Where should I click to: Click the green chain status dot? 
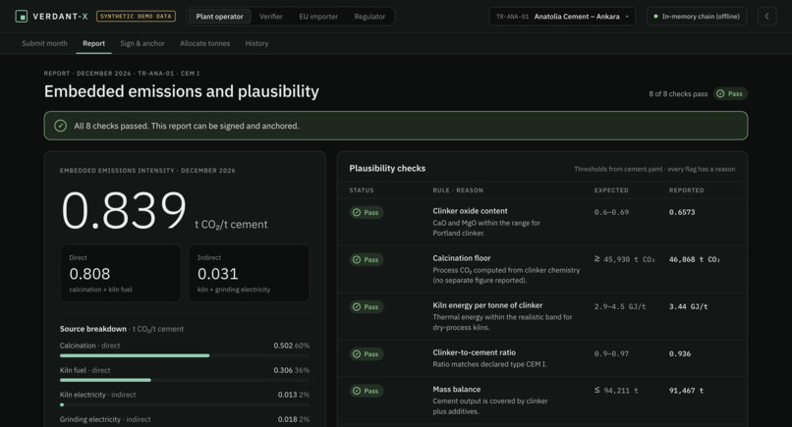(x=655, y=17)
